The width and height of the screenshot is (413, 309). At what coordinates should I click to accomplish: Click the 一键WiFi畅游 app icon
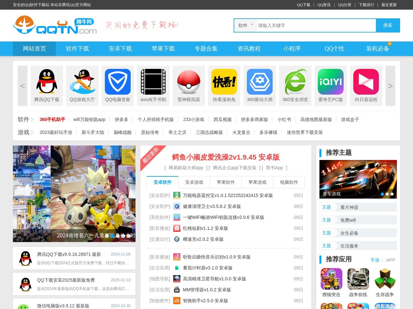[177, 217]
